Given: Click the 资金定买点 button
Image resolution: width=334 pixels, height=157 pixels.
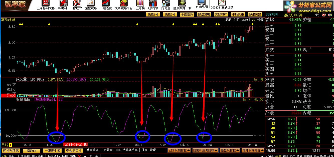Looking at the screenshot, I should coord(73,151).
